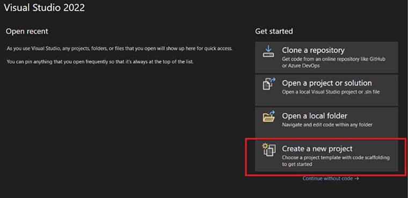Follow the Continue without code link
This screenshot has height=198, width=408.
[x=331, y=179]
